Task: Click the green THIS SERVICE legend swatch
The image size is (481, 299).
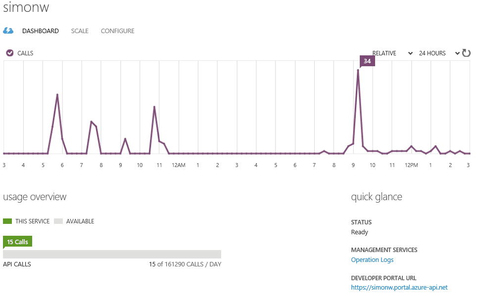Action: coord(7,221)
